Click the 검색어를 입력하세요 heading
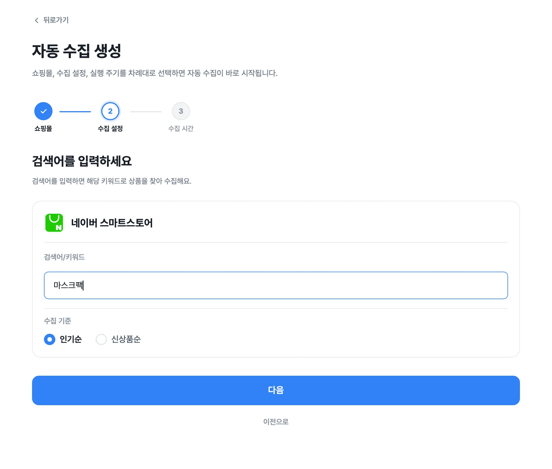 [x=82, y=161]
